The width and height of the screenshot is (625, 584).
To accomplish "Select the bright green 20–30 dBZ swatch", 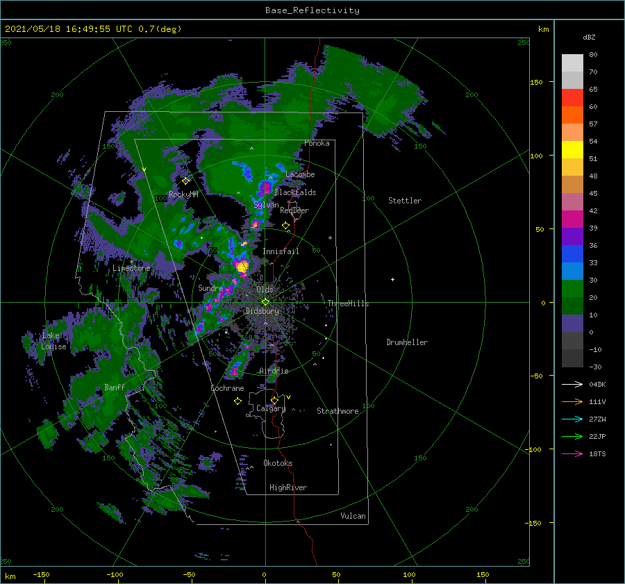I will coord(572,289).
